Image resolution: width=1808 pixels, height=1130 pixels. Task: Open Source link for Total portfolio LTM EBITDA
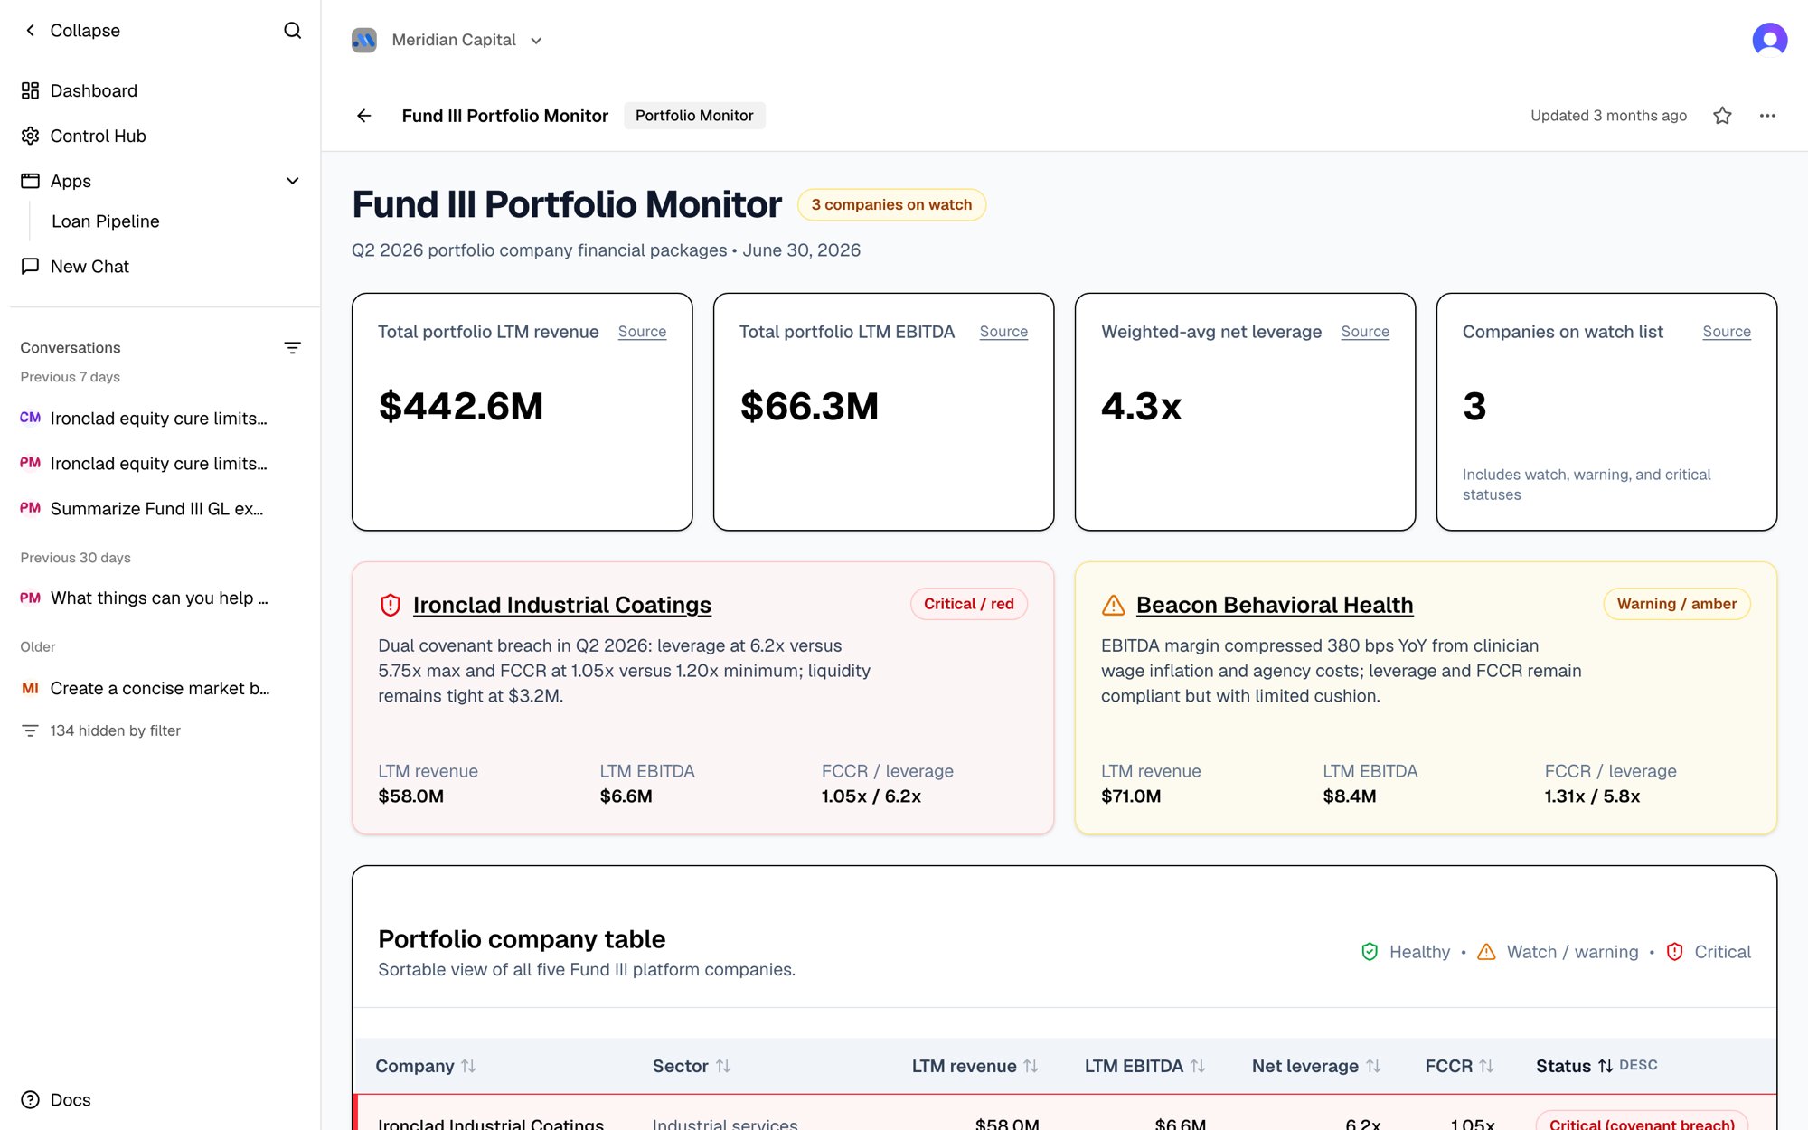pos(1003,332)
